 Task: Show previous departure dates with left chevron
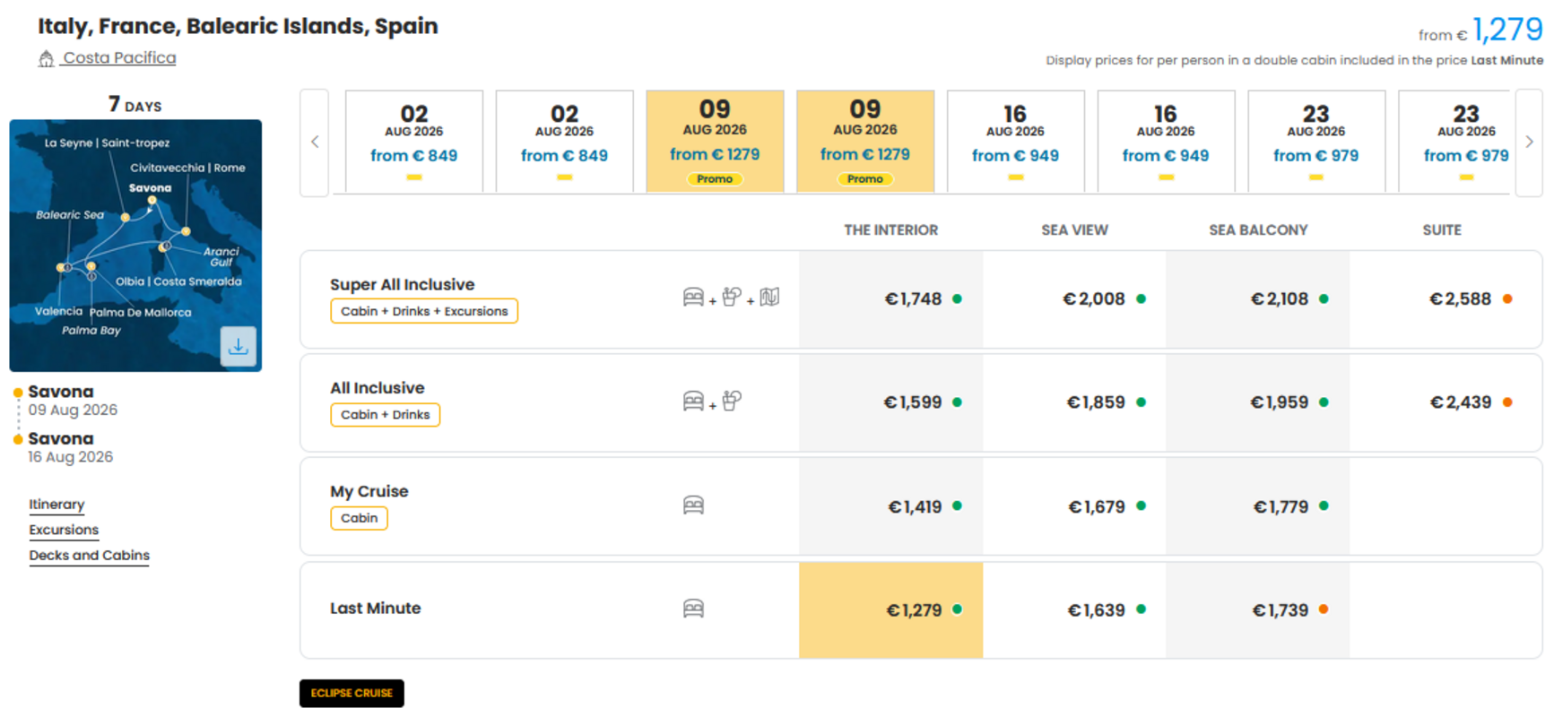pyautogui.click(x=315, y=142)
